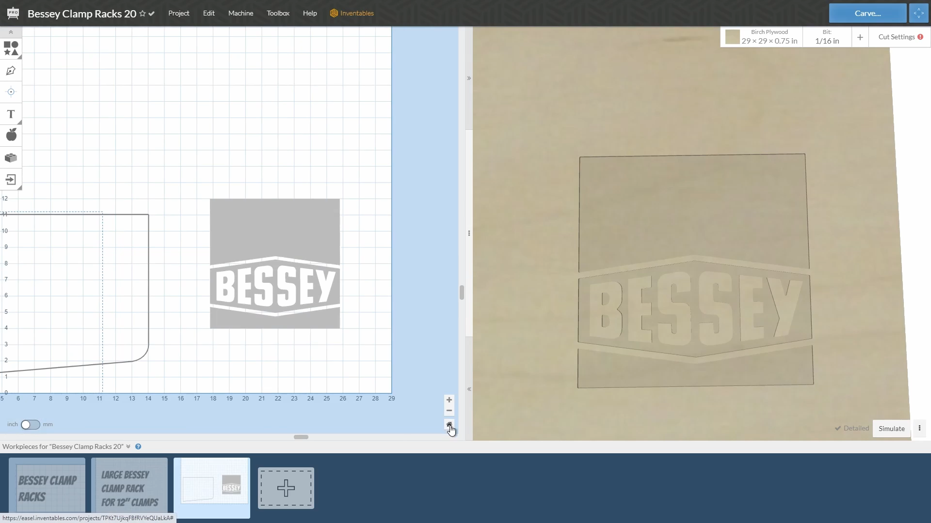Image resolution: width=931 pixels, height=523 pixels.
Task: Select the Pen drawing tool
Action: click(x=11, y=71)
